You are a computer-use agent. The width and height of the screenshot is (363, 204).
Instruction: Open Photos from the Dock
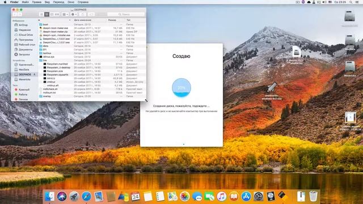(184, 197)
